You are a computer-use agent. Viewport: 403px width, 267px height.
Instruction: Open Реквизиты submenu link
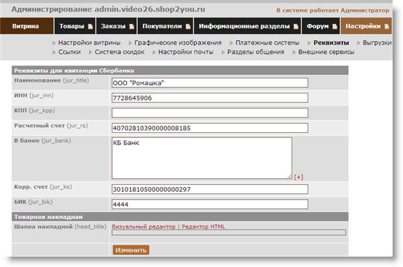click(331, 43)
